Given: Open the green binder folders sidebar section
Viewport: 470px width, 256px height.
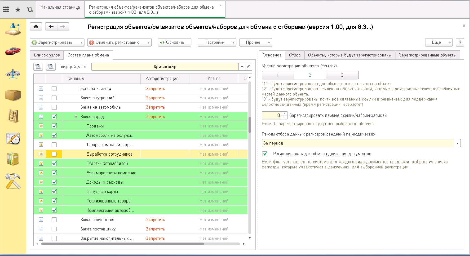Looking at the screenshot, I should click(x=13, y=159).
